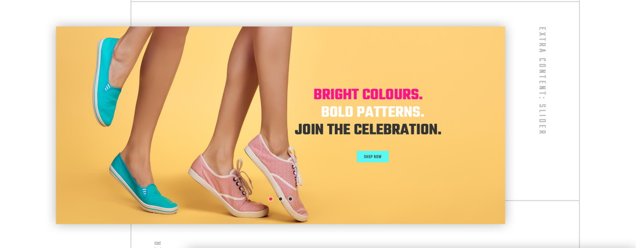Click the BRIGHT COLOURS. pink heading
This screenshot has height=248, width=636.
tap(368, 94)
